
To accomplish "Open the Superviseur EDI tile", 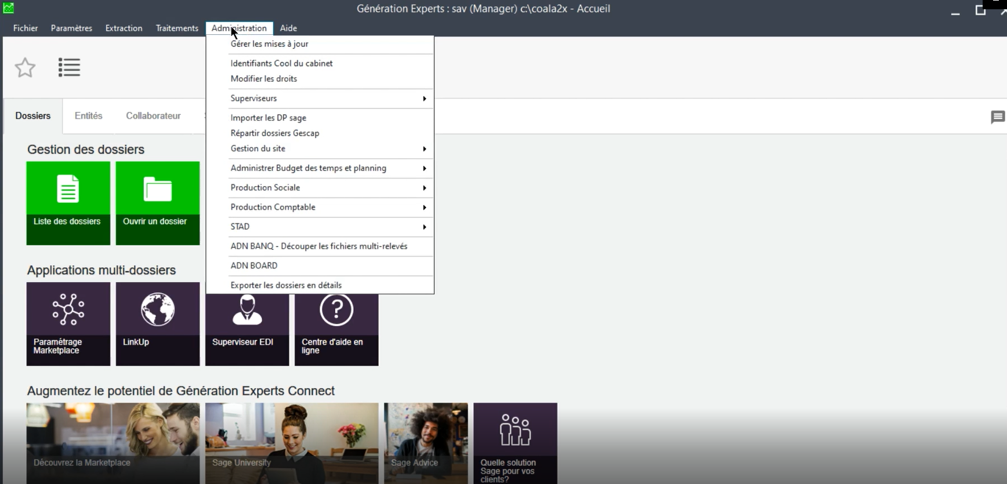I will point(247,330).
